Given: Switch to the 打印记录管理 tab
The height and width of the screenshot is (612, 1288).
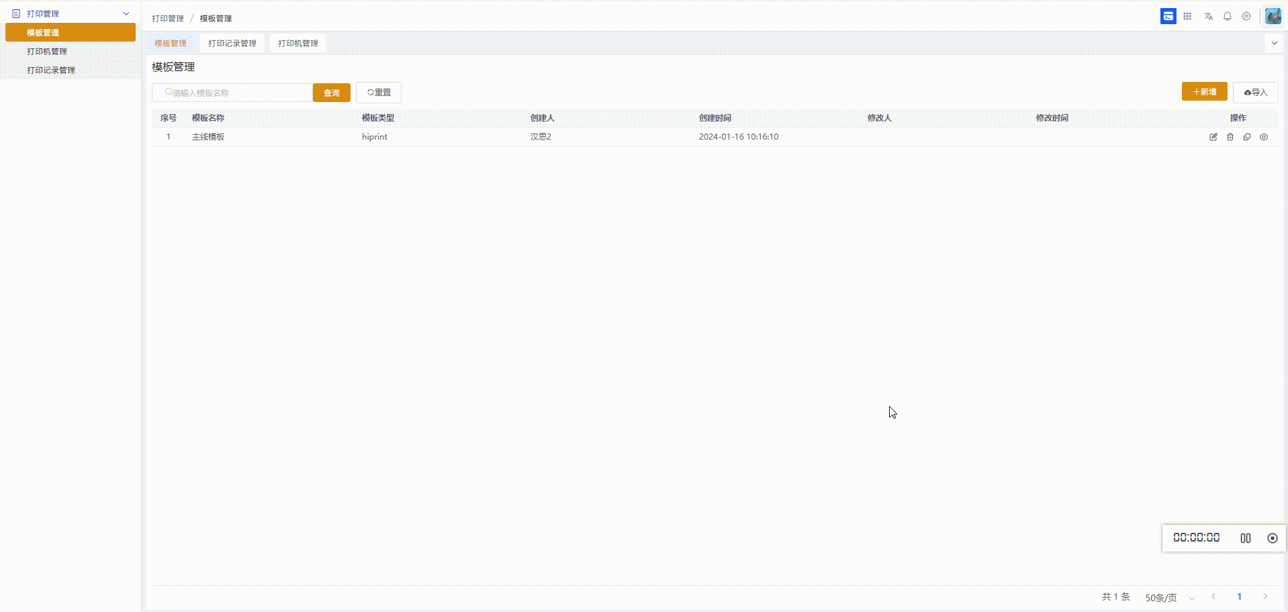Looking at the screenshot, I should 232,43.
